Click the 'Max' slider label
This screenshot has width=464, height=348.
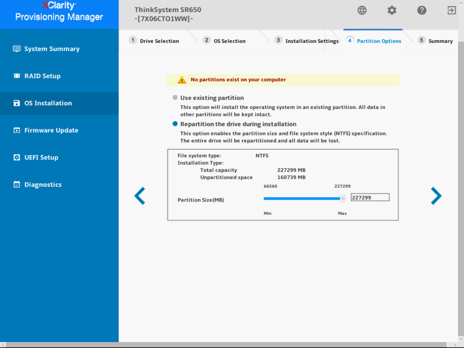coord(342,213)
